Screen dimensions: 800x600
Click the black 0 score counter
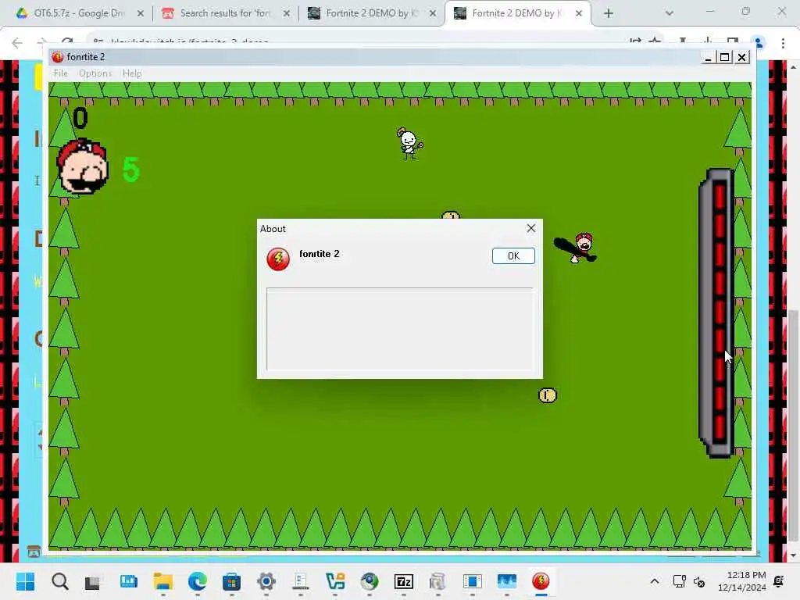pos(80,118)
